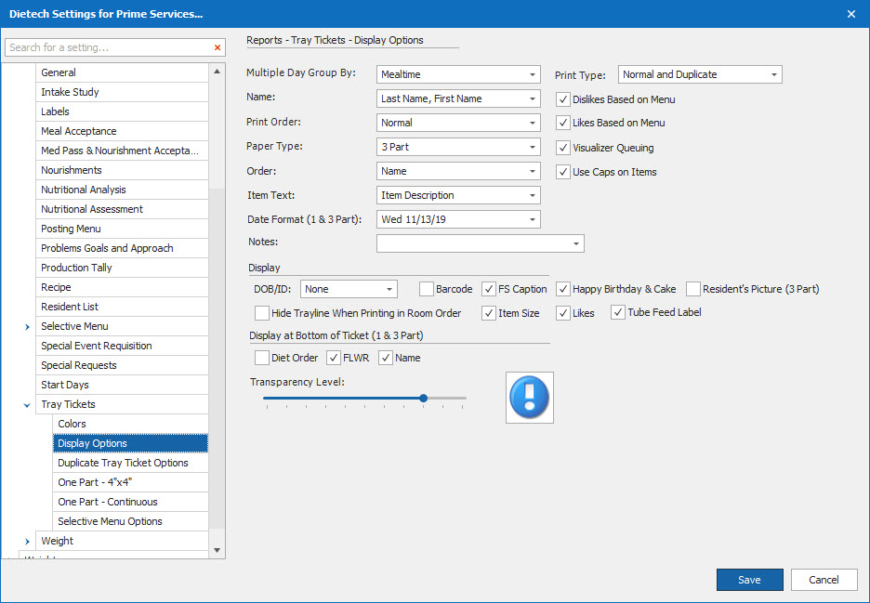870x603 pixels.
Task: Uncheck Happy Birthday & Cake
Action: pyautogui.click(x=563, y=289)
